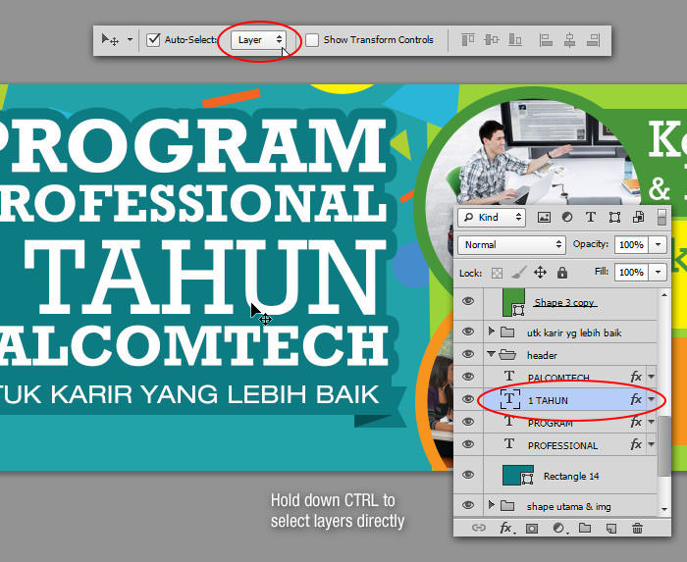Image resolution: width=687 pixels, height=562 pixels.
Task: Open the Normal blend mode dropdown
Action: point(511,244)
